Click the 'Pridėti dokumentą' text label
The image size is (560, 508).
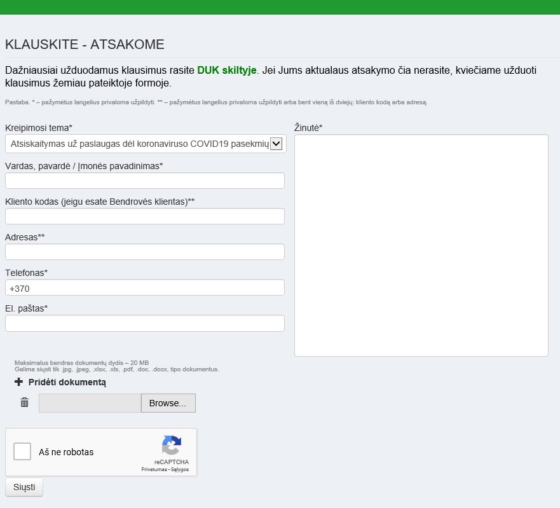[x=67, y=382]
